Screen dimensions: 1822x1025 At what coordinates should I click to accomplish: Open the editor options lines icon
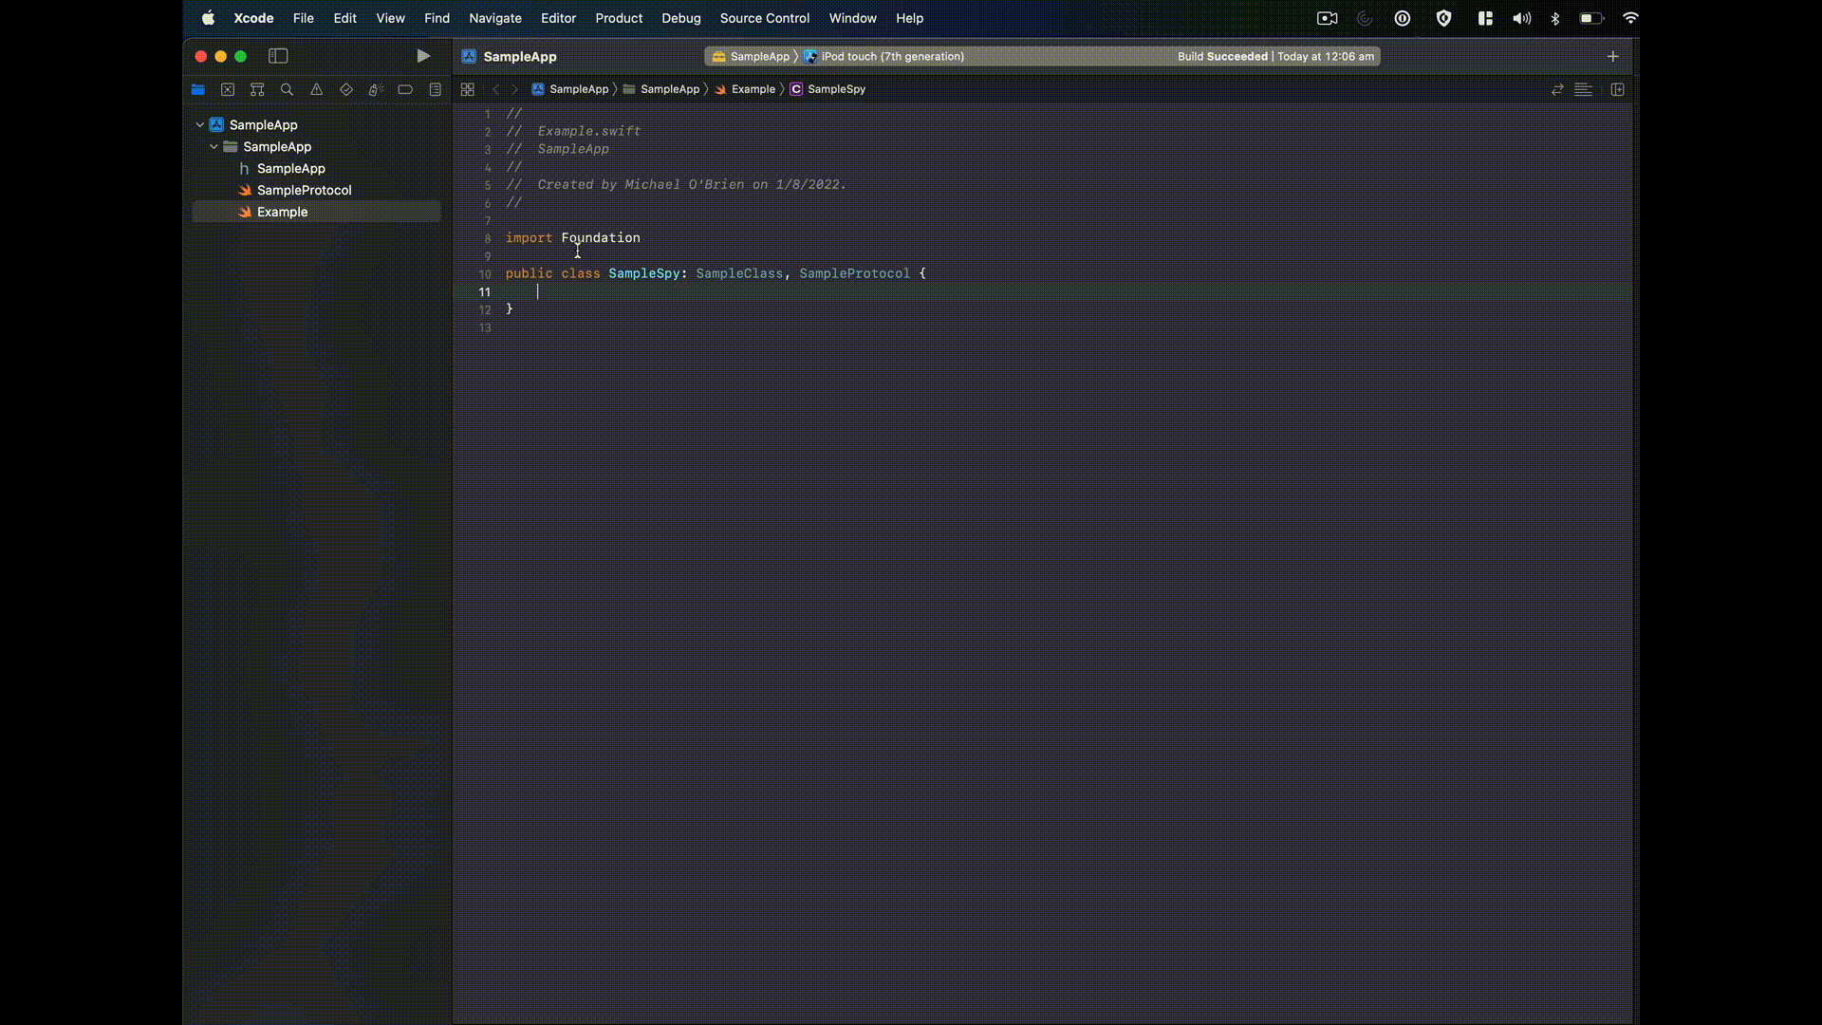1584,89
